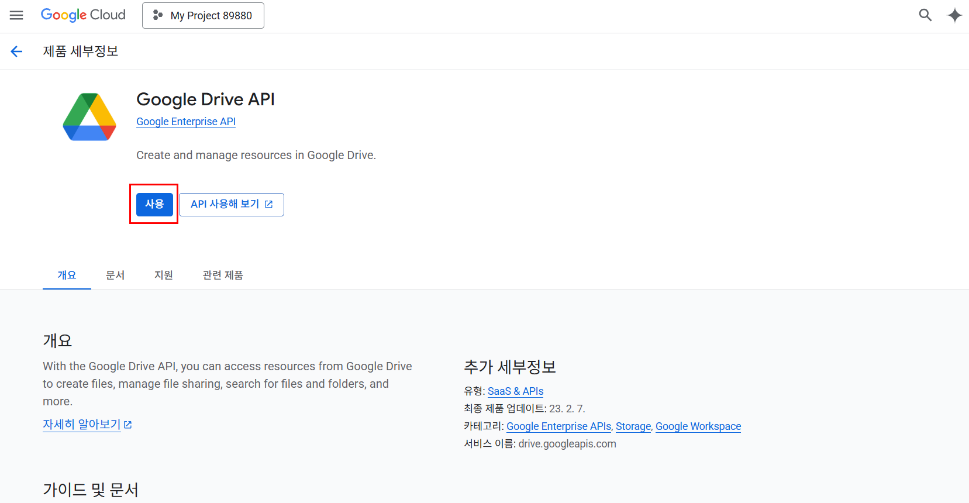Open the Google Workspace category link
The image size is (969, 503).
tap(698, 426)
